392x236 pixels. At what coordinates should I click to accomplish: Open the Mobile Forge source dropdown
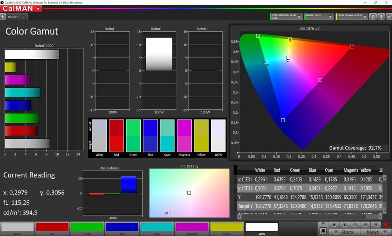[x=331, y=16]
